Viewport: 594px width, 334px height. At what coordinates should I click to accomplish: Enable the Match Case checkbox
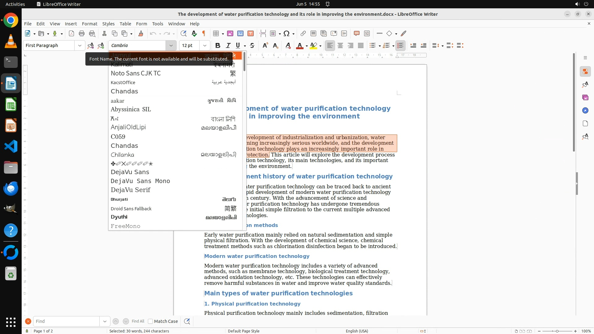click(150, 321)
